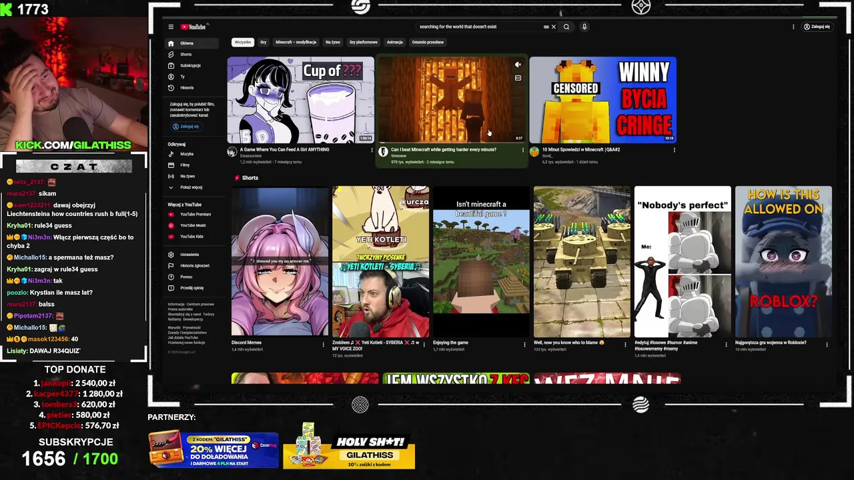The width and height of the screenshot is (854, 480).
Task: Select the Minecraft – modyfikacje chip
Action: coord(296,42)
